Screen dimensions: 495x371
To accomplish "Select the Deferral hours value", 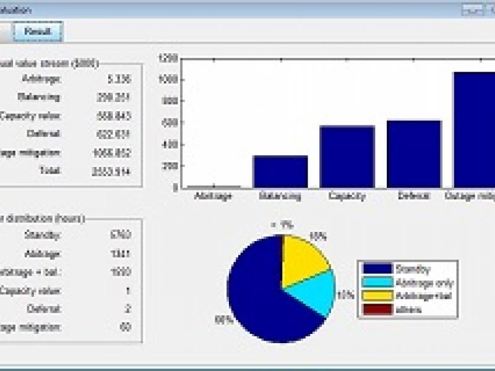I will tap(127, 309).
